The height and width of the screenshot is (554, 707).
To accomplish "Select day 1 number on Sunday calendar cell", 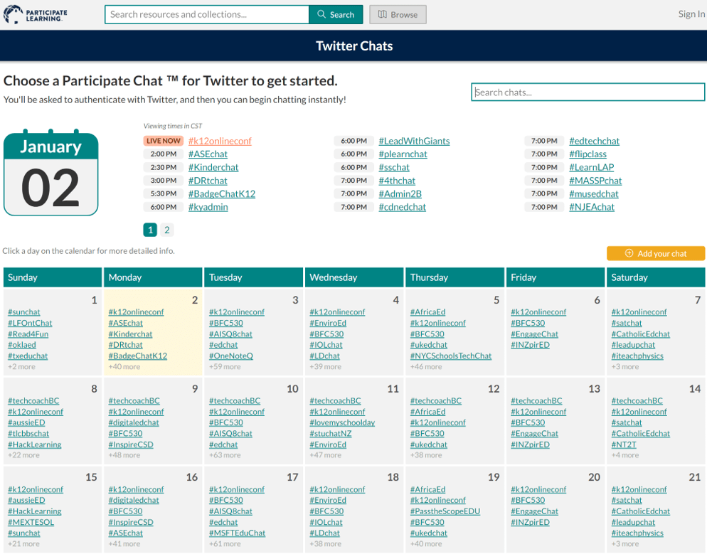I will [94, 300].
